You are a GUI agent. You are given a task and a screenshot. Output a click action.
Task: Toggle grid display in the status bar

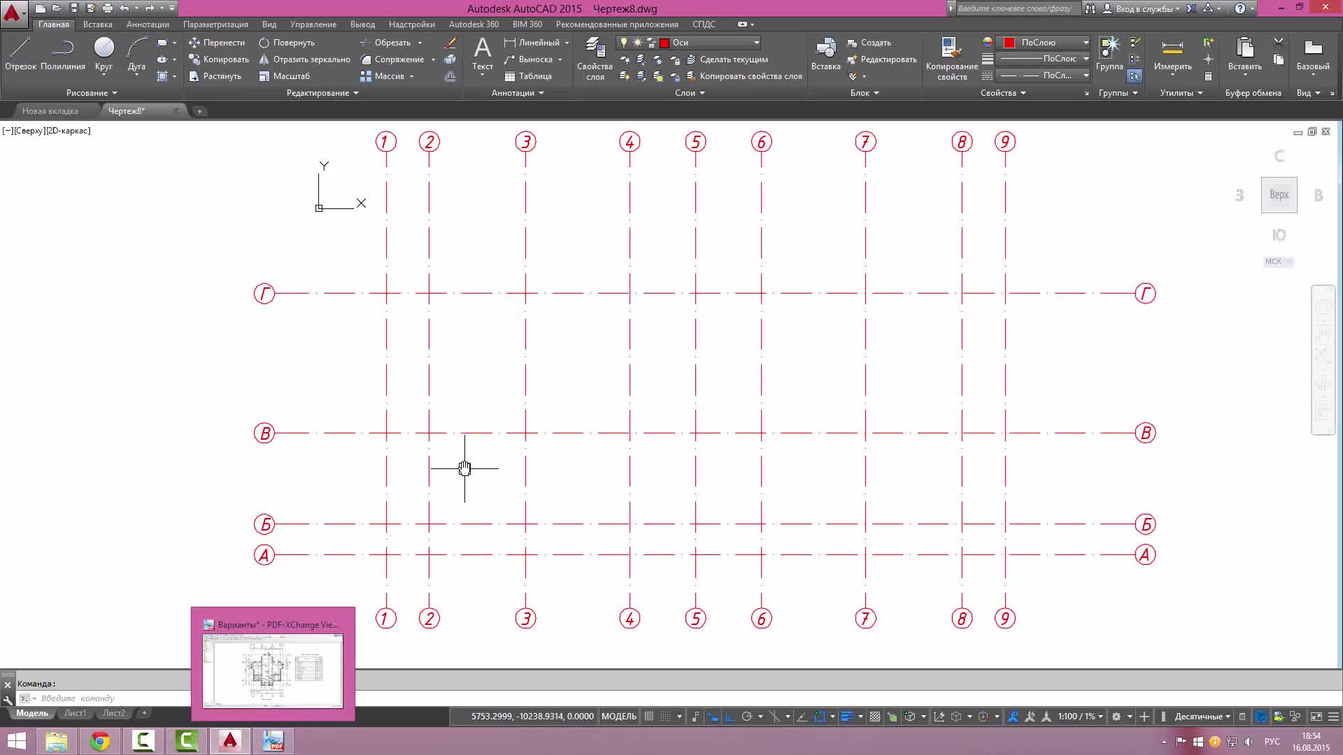(x=649, y=717)
